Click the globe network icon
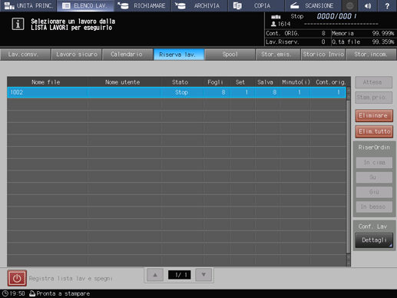397x298 pixels. [x=349, y=5]
